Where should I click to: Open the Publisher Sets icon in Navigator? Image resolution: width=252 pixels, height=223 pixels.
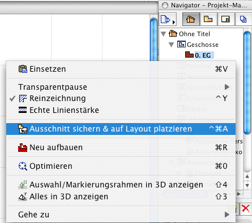pyautogui.click(x=243, y=19)
